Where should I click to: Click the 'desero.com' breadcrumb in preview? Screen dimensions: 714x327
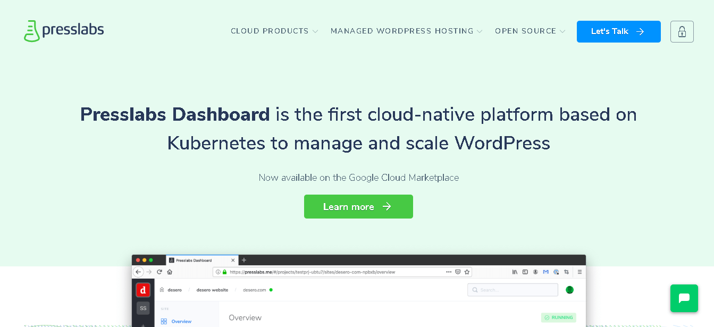255,290
